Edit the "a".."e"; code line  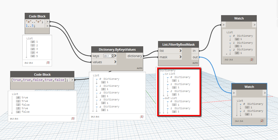tap(35, 22)
